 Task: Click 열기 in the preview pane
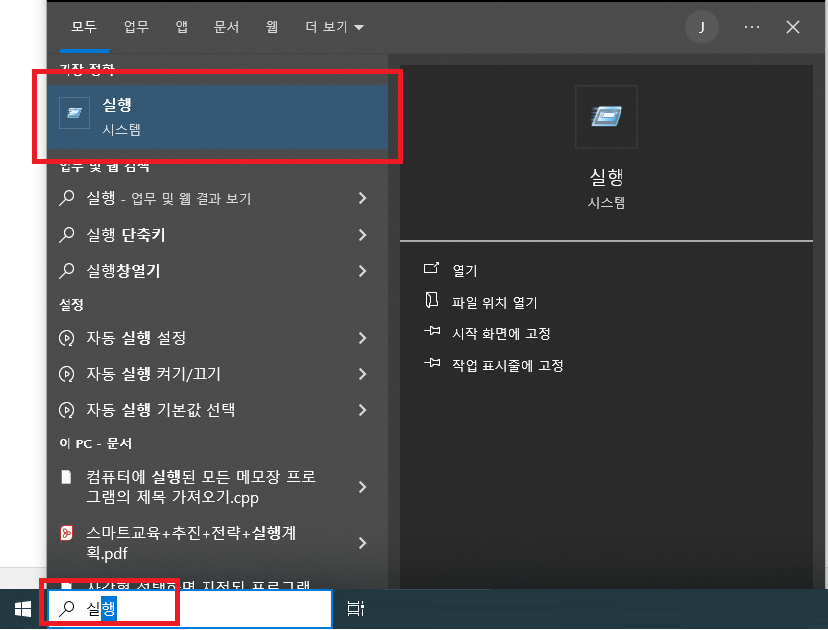click(465, 271)
